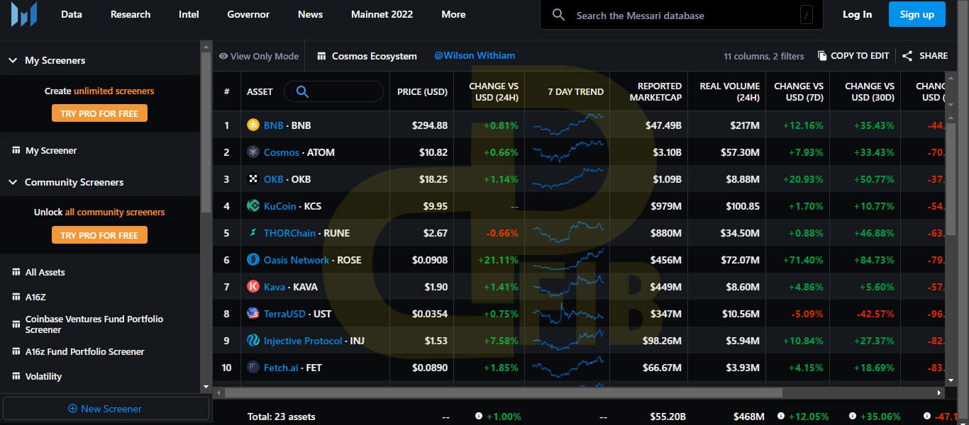Image resolution: width=969 pixels, height=425 pixels.
Task: Open the Injective Protocol asset link
Action: [303, 341]
